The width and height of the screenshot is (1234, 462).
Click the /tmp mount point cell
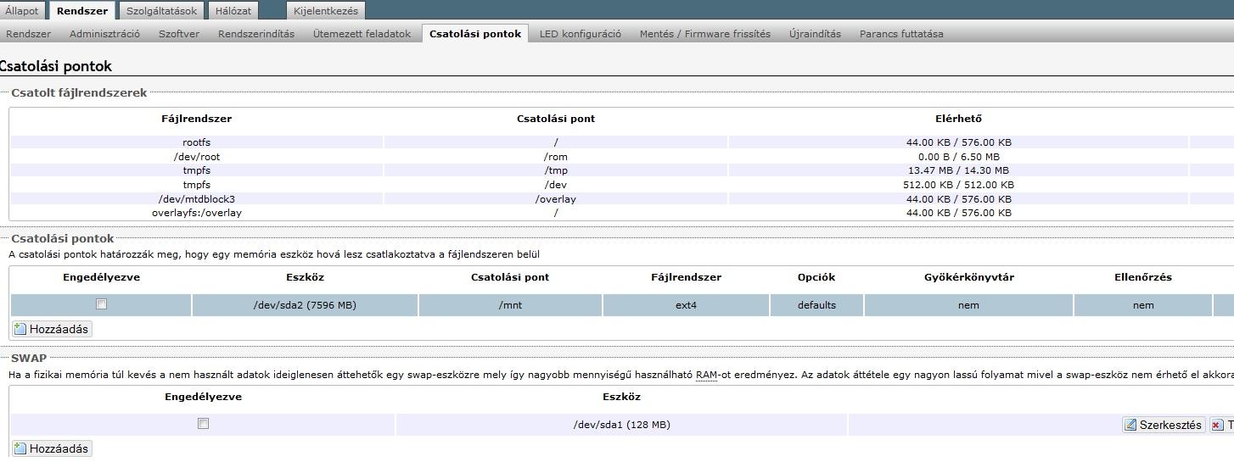pyautogui.click(x=556, y=170)
